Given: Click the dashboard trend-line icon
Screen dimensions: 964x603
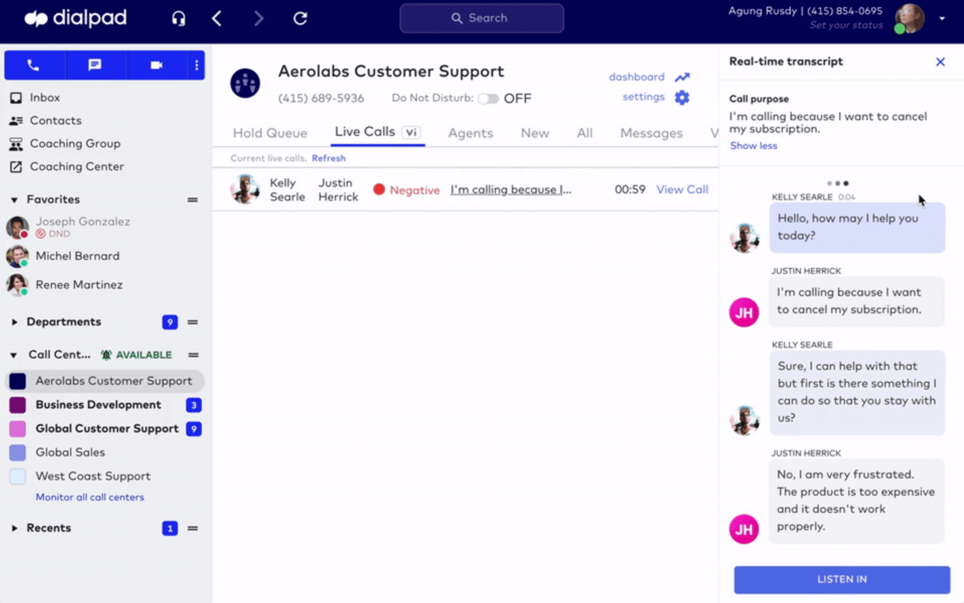Looking at the screenshot, I should 682,77.
